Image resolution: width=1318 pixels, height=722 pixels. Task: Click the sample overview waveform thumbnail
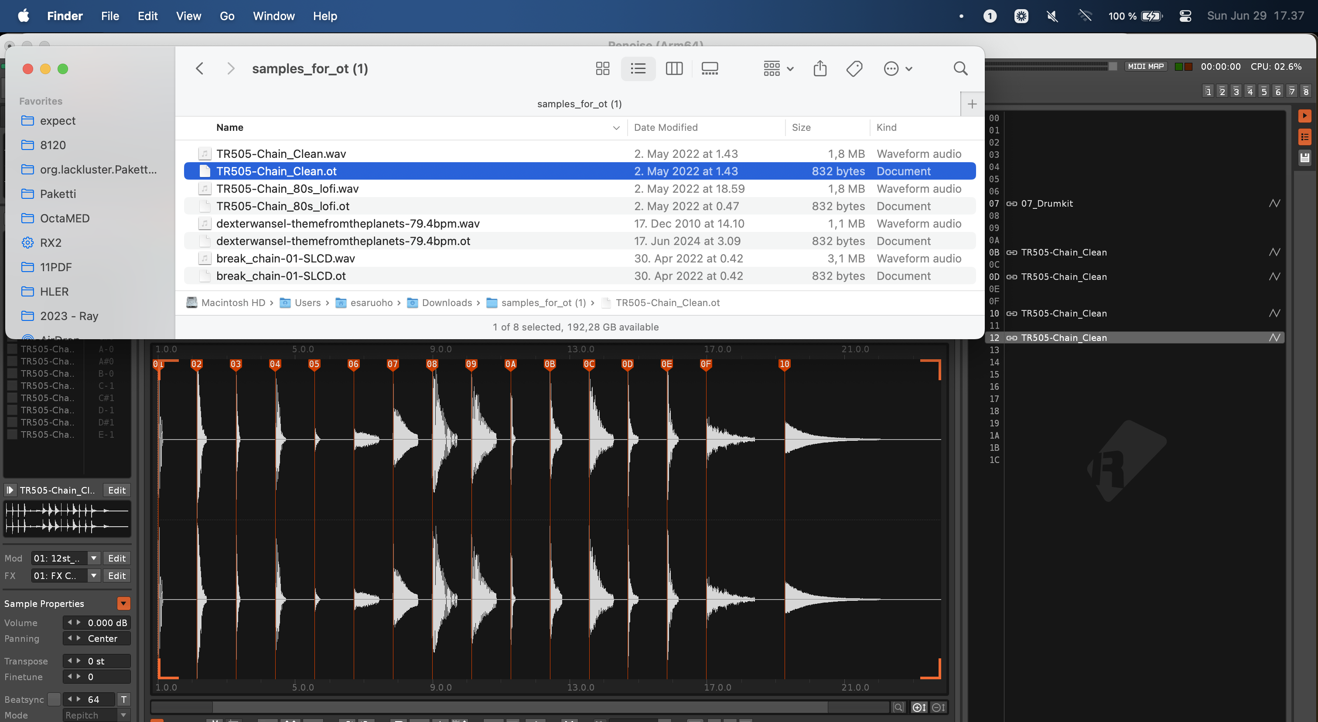(67, 518)
